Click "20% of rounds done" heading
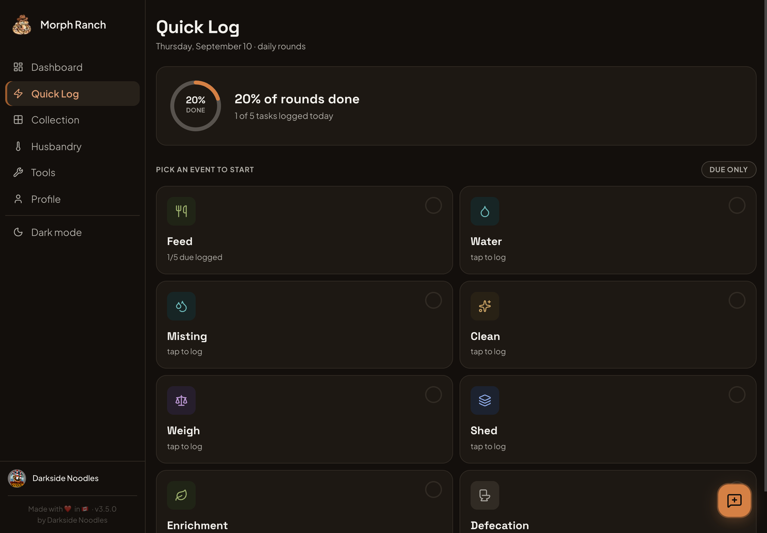The height and width of the screenshot is (533, 767). [297, 99]
